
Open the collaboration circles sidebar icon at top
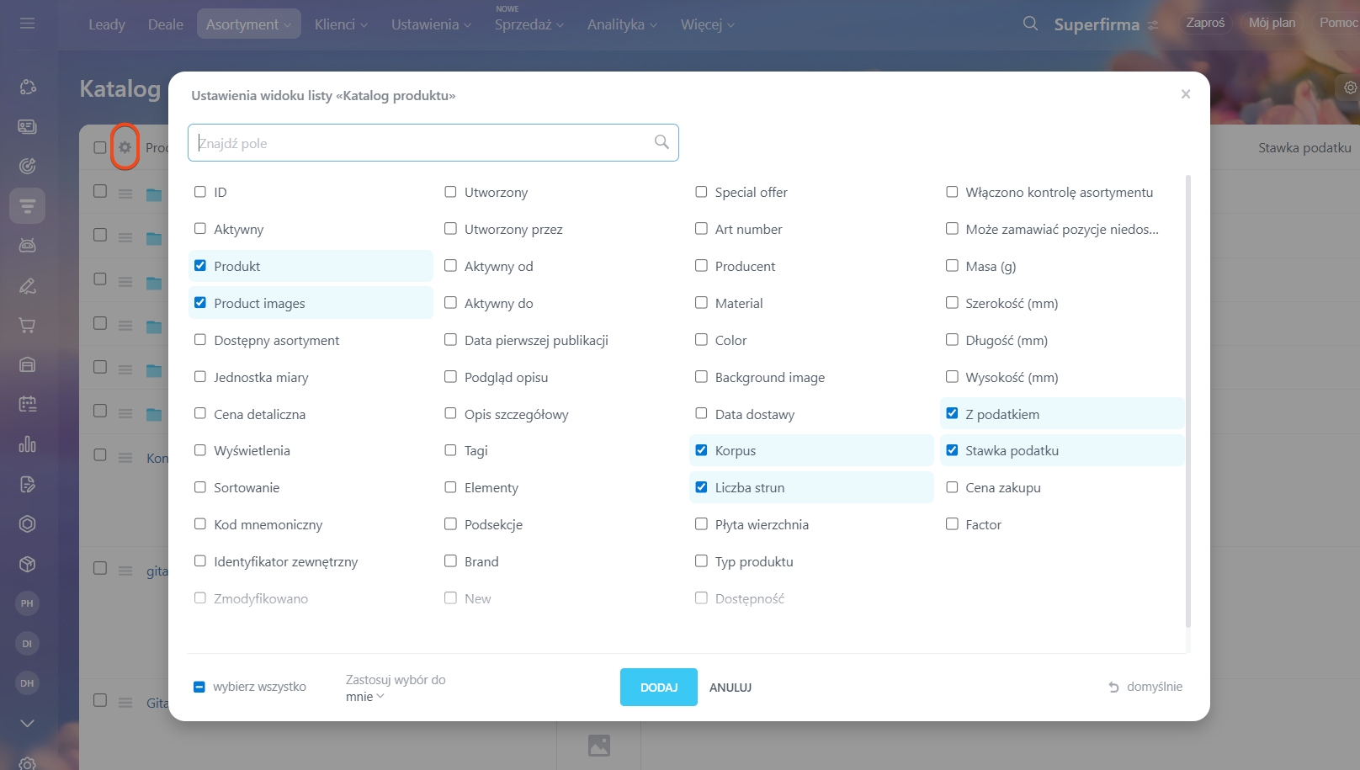point(27,87)
